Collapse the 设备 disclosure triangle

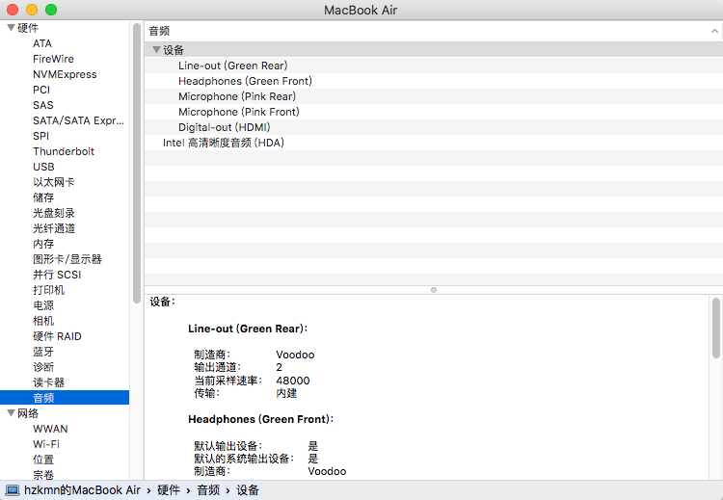coord(156,49)
